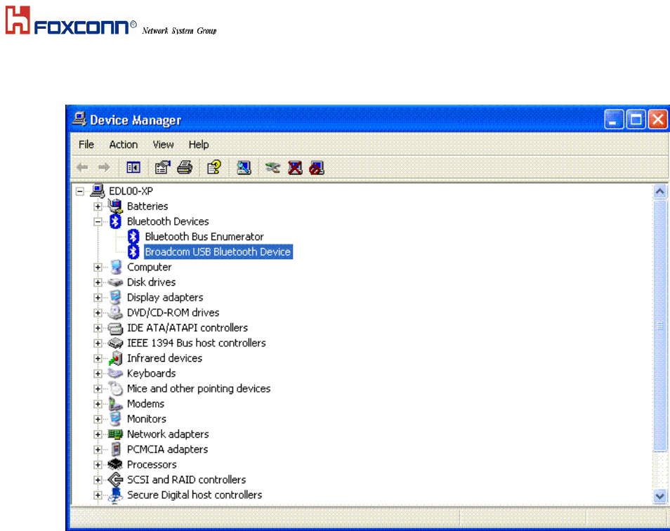Maximize the Device Manager window
This screenshot has height=531, width=670.
pyautogui.click(x=636, y=119)
